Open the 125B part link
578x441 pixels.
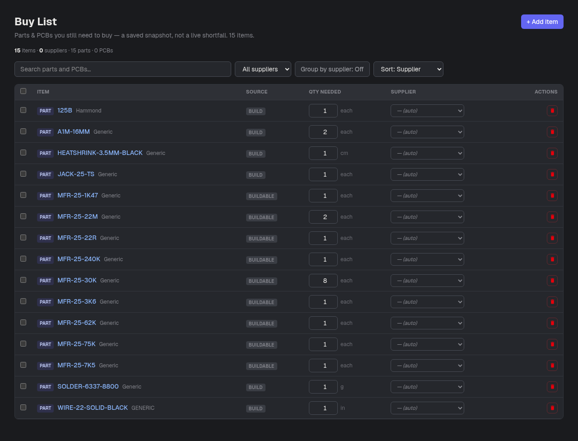coord(65,110)
